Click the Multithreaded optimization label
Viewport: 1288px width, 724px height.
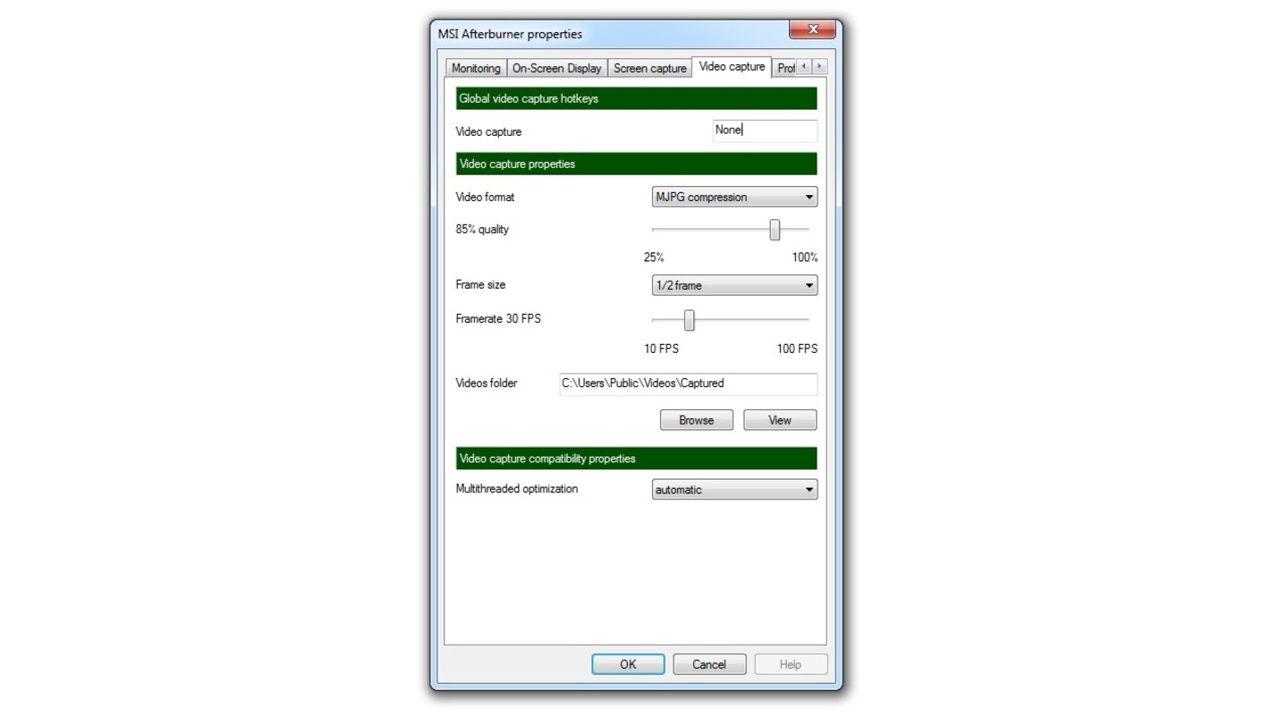(x=517, y=489)
